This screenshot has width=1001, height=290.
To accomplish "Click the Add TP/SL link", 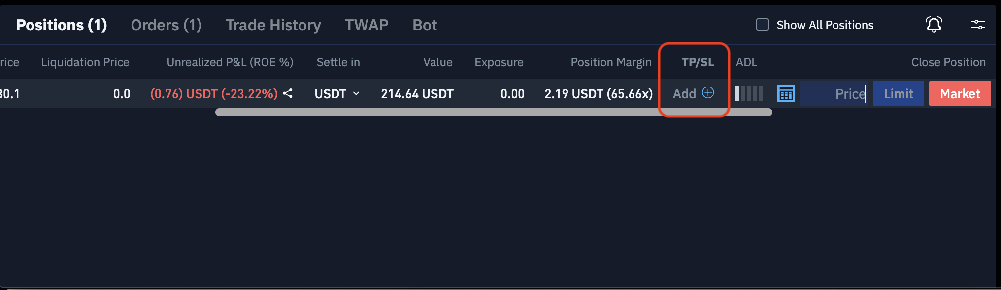I will pos(684,94).
